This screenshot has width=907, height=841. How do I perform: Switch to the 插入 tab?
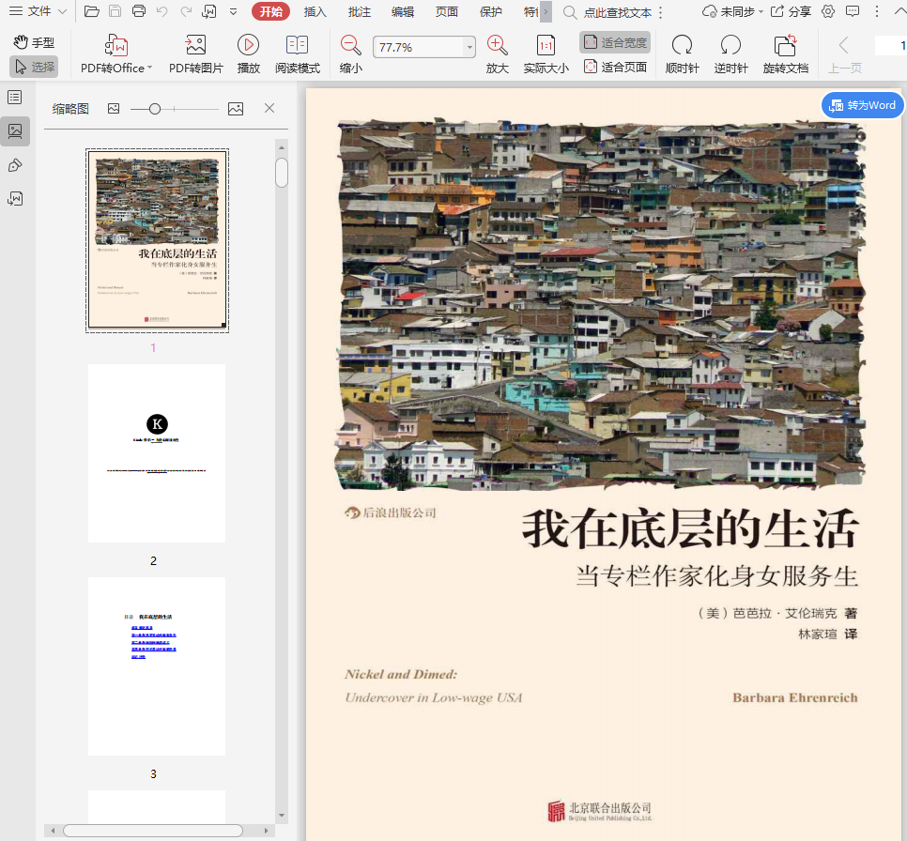point(315,11)
